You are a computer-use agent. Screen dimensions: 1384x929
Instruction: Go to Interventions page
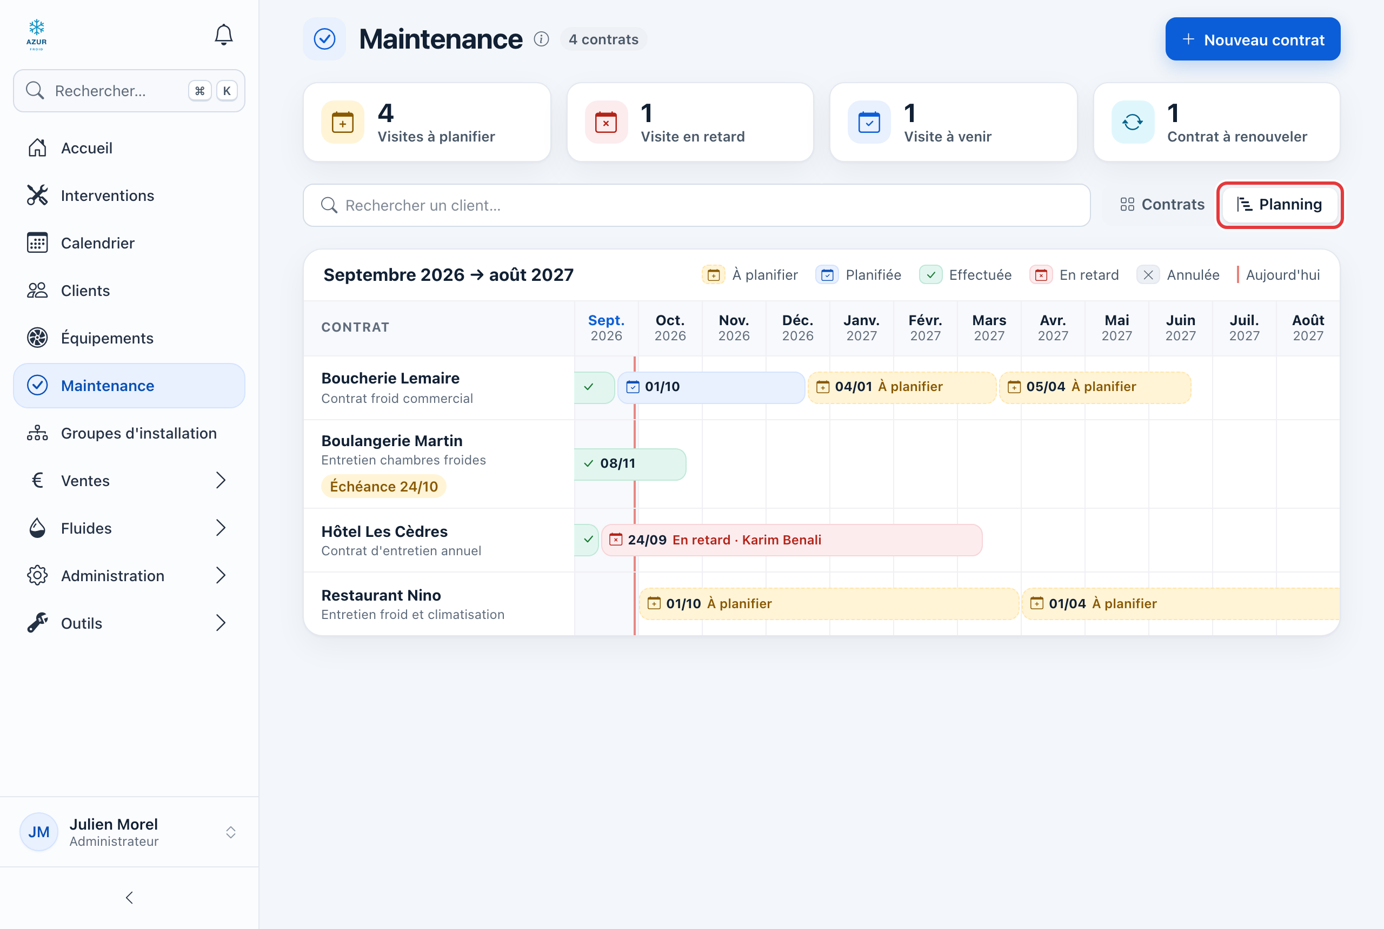click(x=129, y=195)
